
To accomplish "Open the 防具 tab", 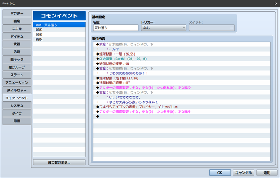I will point(17,52).
